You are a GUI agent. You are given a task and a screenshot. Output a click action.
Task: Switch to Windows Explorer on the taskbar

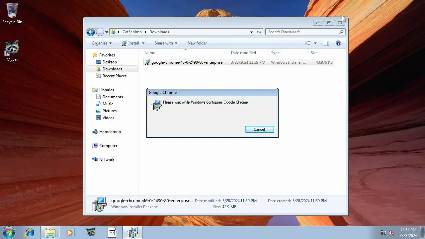coord(50,232)
